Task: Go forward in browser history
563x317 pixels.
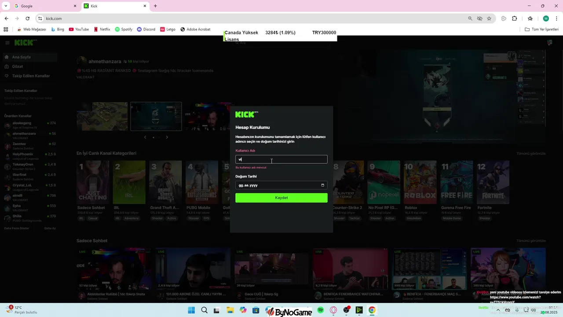Action: pos(17,18)
